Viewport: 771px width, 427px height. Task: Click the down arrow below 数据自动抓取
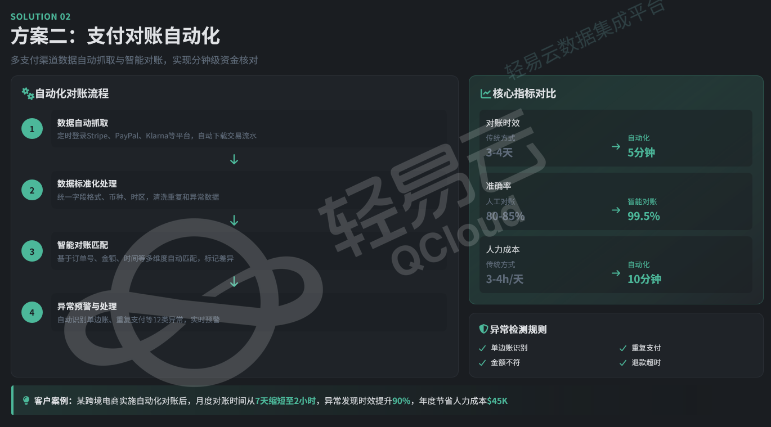tap(234, 160)
